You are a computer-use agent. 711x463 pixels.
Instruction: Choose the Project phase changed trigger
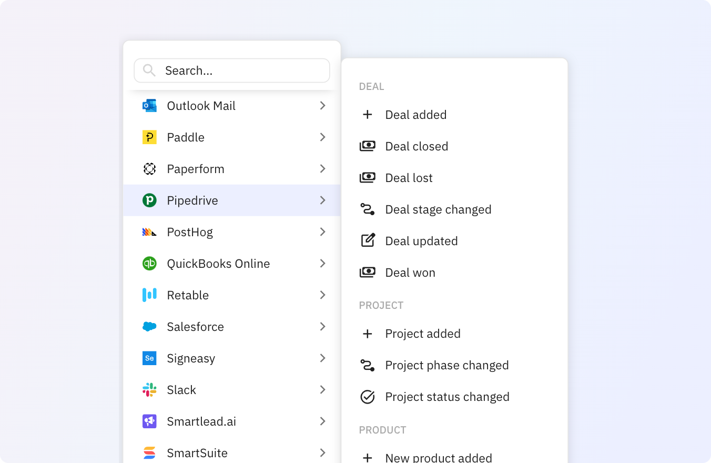pos(454,365)
